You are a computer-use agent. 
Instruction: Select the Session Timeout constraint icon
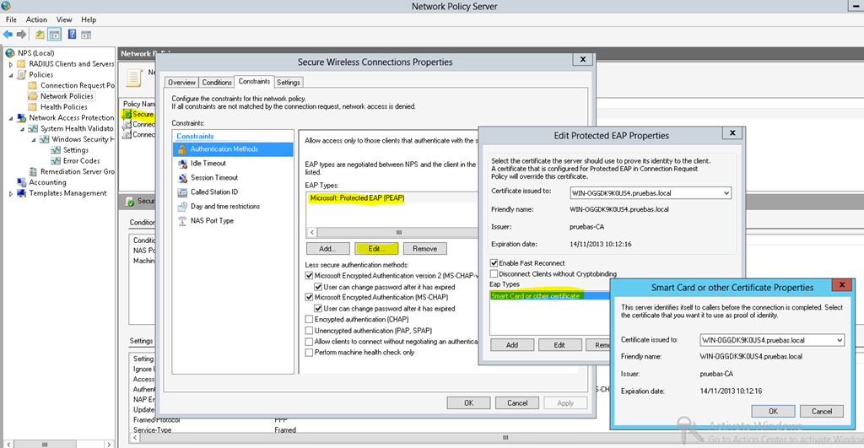pos(182,178)
